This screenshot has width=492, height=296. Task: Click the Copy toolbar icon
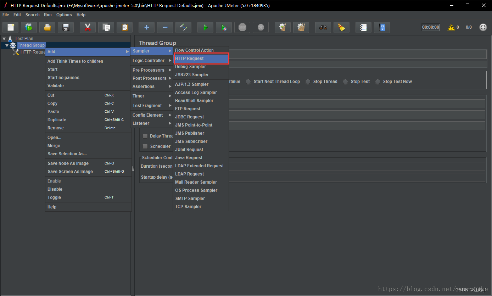coord(106,27)
